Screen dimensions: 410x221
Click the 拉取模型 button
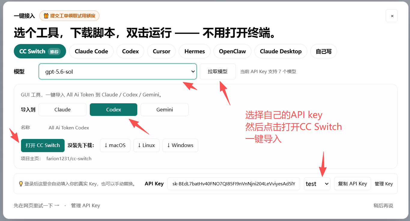pos(218,72)
